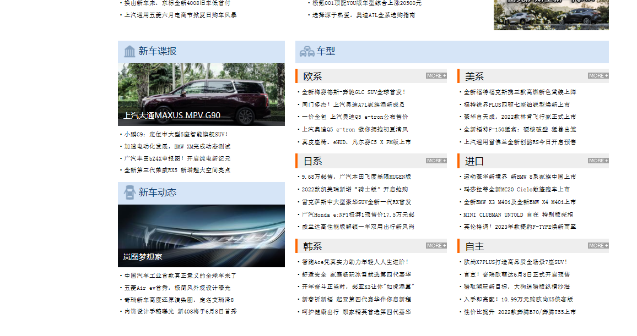Image resolution: width=637 pixels, height=336 pixels.
Task: Open article 上汽通用五菱六月电商节
Action: 180,15
